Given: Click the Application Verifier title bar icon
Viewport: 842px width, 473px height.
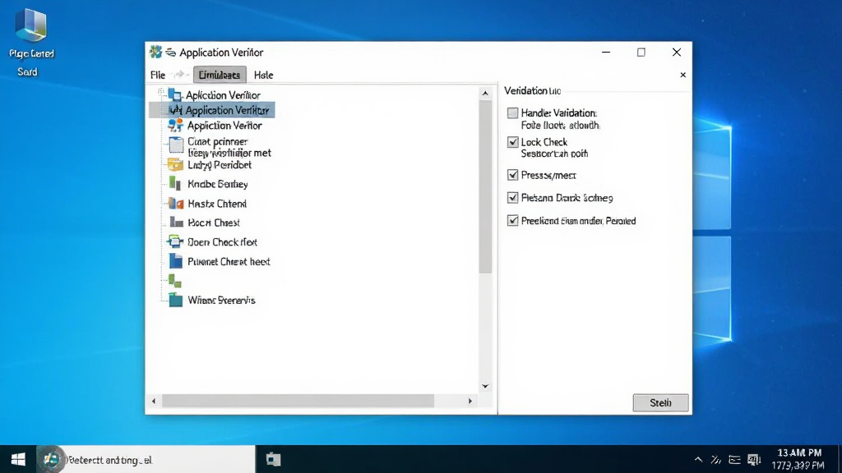Looking at the screenshot, I should pyautogui.click(x=155, y=52).
